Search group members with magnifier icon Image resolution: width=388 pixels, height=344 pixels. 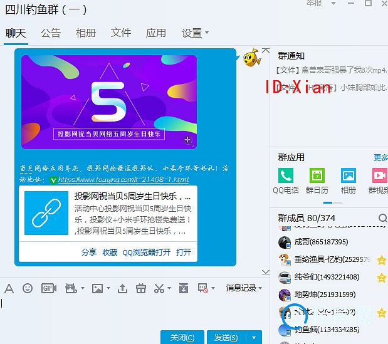[382, 218]
